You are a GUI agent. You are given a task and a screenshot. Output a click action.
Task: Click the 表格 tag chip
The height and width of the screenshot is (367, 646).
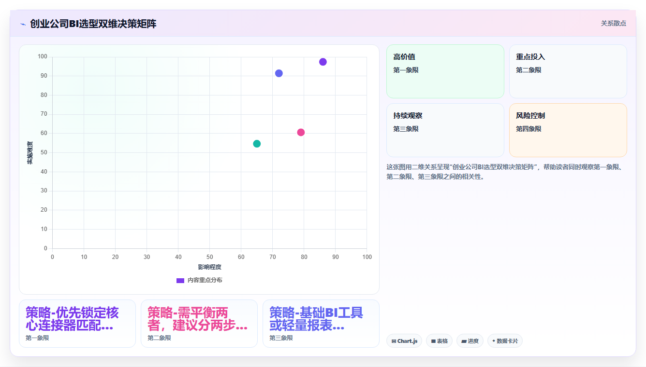point(439,341)
